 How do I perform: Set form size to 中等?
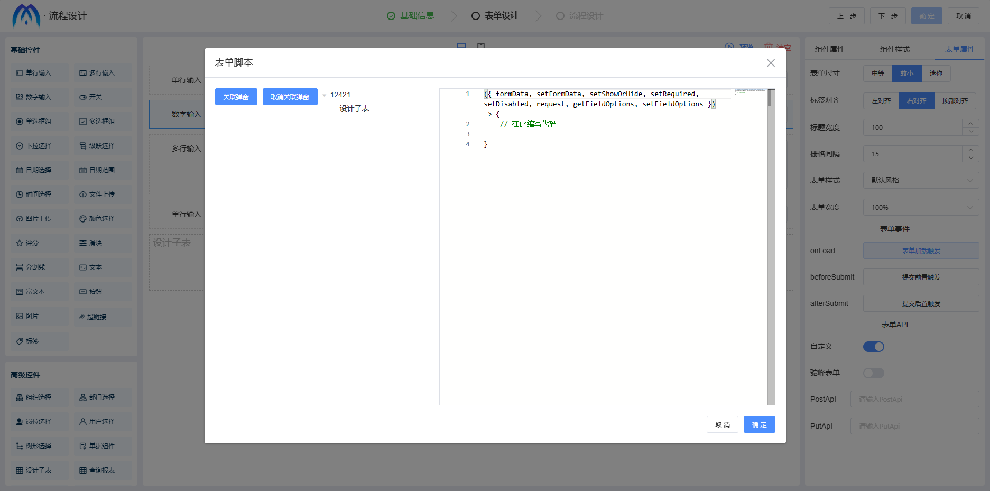(878, 73)
